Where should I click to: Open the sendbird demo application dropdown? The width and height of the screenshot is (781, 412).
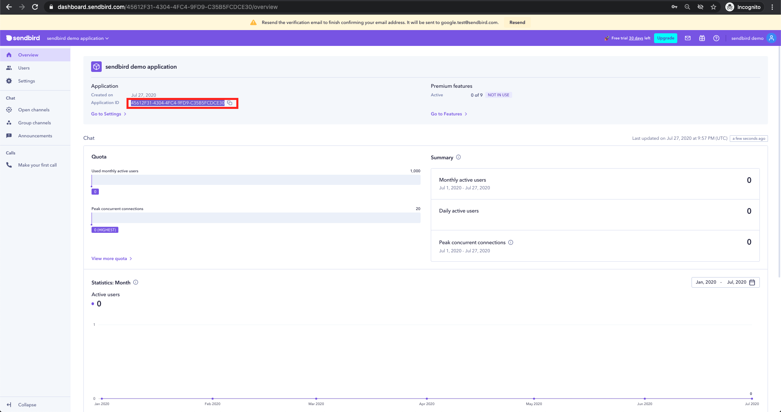[78, 38]
